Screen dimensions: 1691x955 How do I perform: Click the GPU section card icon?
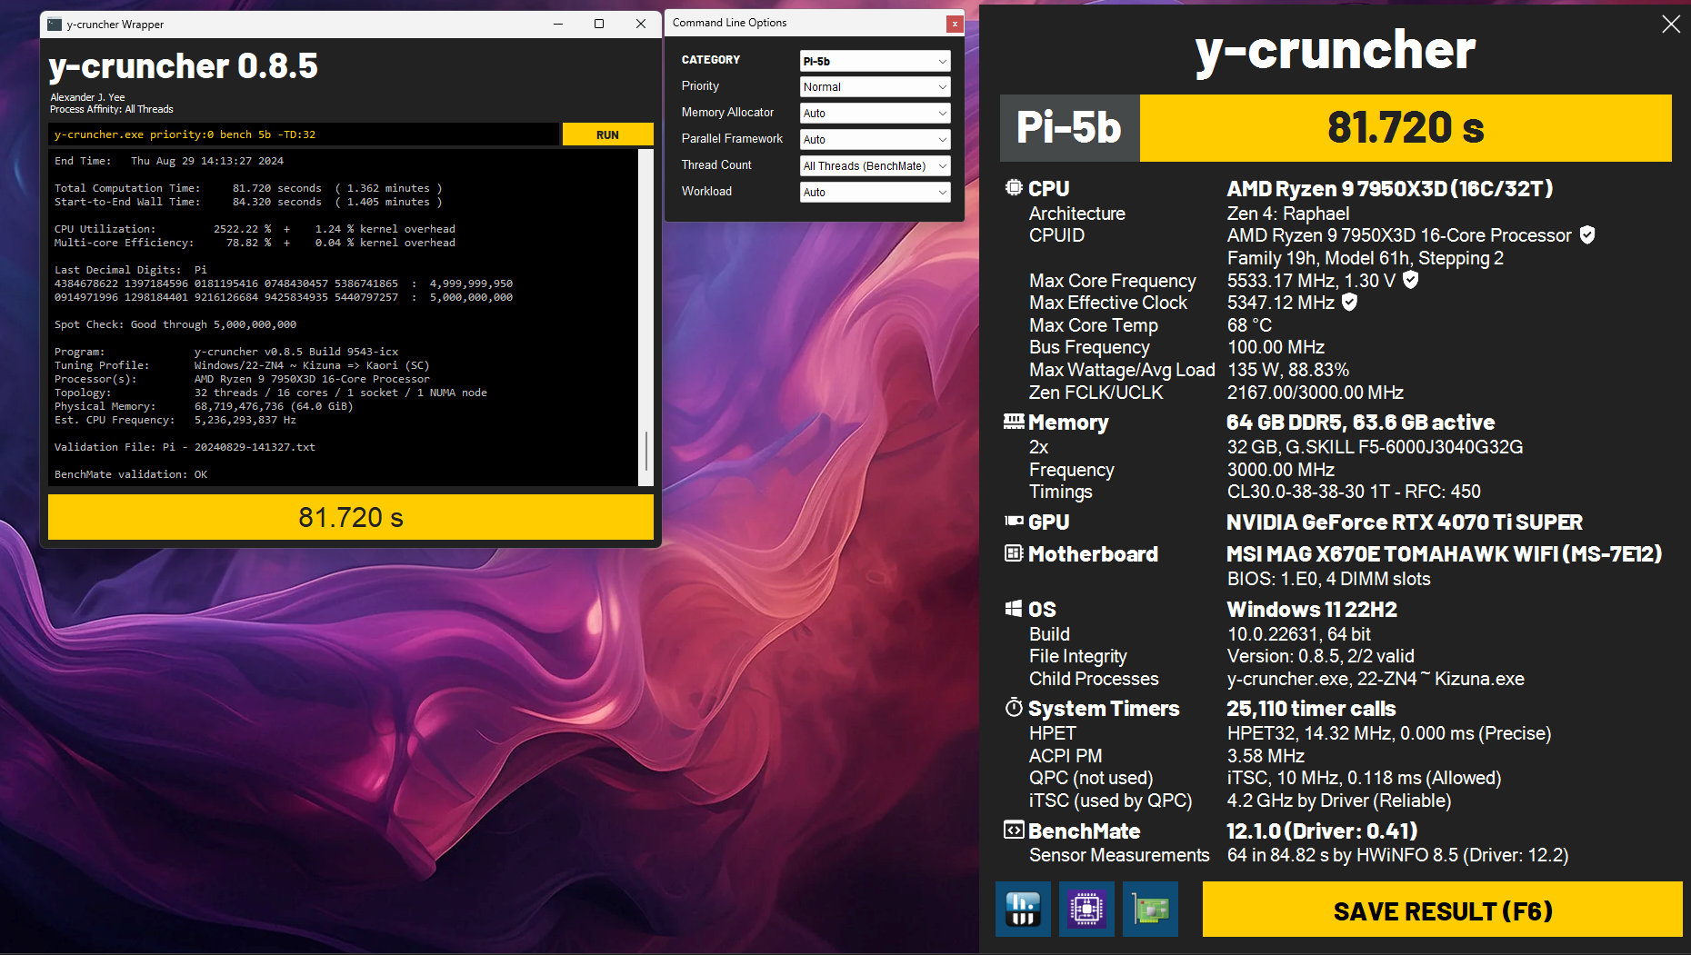pyautogui.click(x=1014, y=521)
